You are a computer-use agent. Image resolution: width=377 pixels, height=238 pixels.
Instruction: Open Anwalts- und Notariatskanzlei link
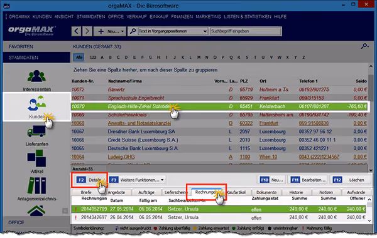coord(139,123)
